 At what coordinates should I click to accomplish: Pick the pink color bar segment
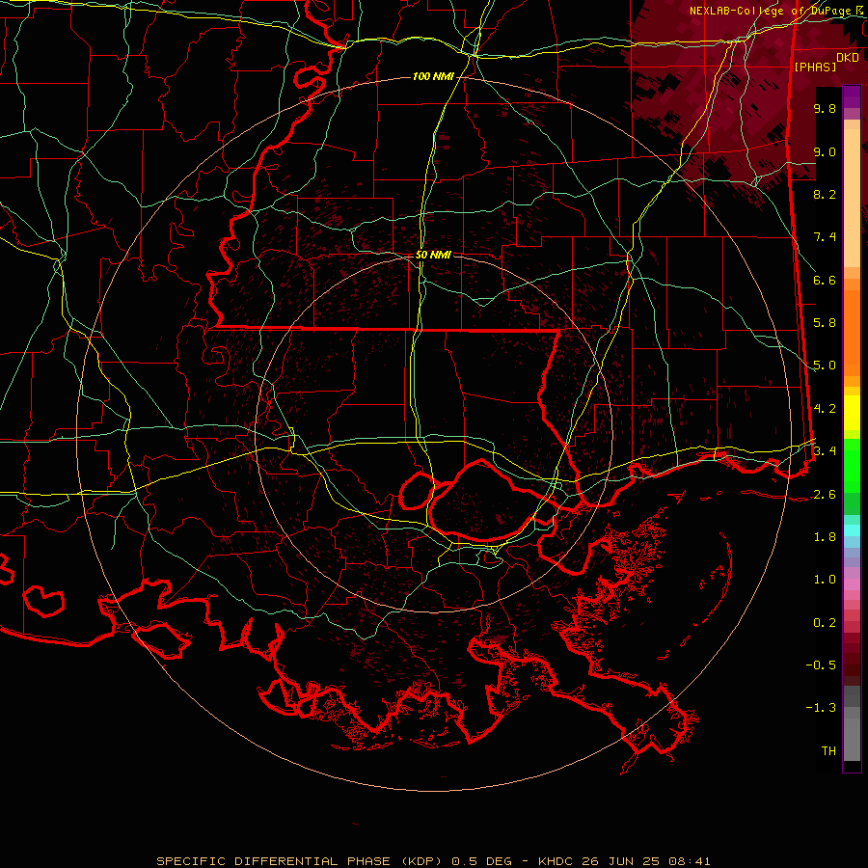[852, 584]
